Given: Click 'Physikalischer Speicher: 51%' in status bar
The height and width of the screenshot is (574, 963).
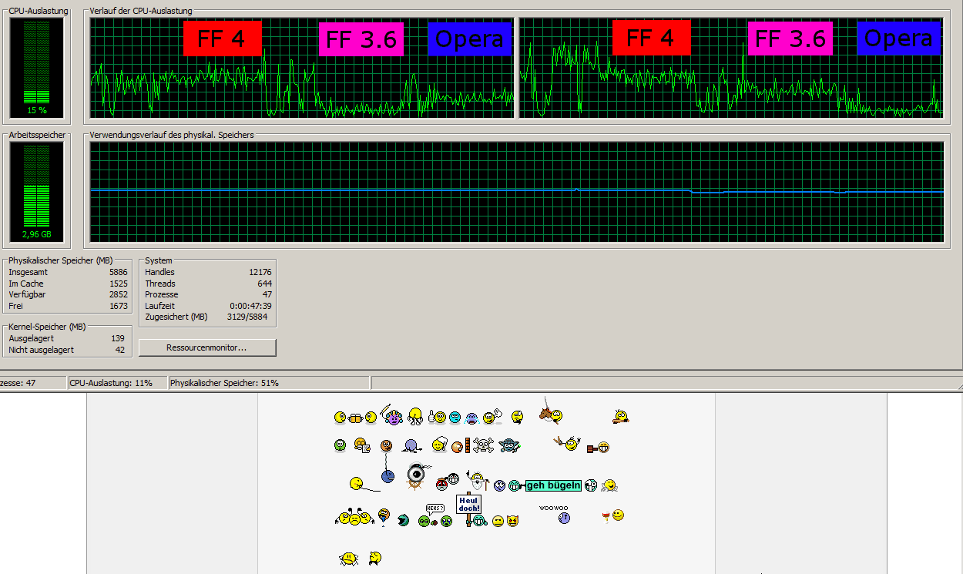Looking at the screenshot, I should click(x=224, y=383).
